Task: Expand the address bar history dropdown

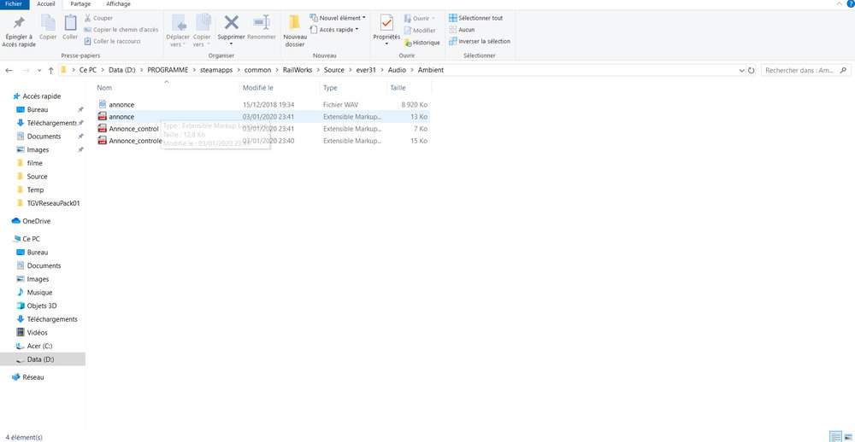Action: point(741,71)
